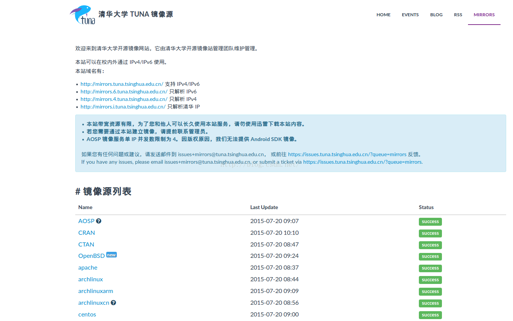Open the BLOG menu item

(x=436, y=15)
